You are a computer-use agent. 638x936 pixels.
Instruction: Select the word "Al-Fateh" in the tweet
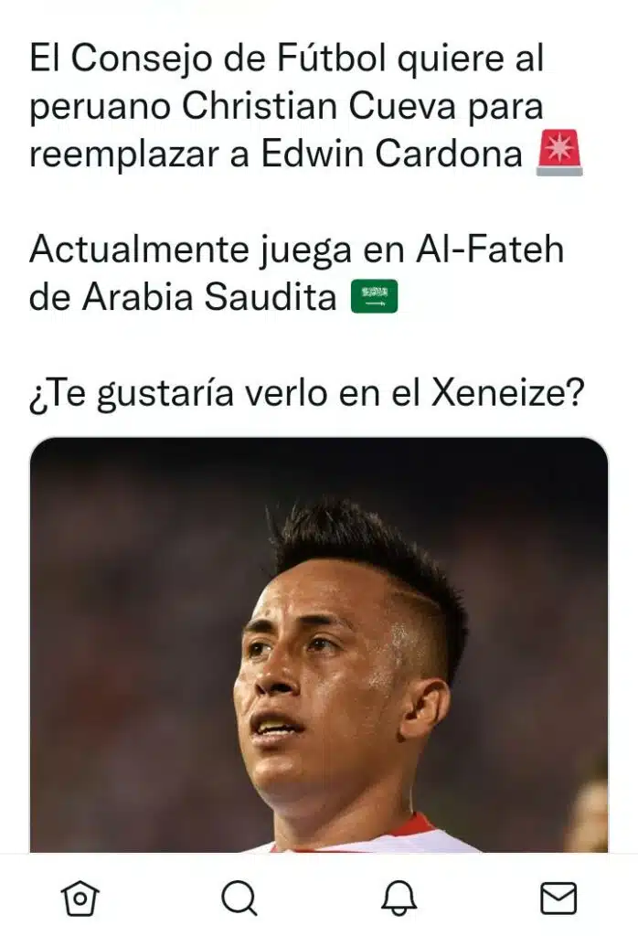(x=489, y=249)
